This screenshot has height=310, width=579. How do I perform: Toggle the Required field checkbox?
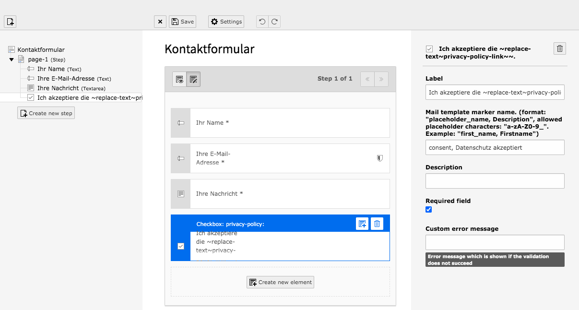(429, 209)
